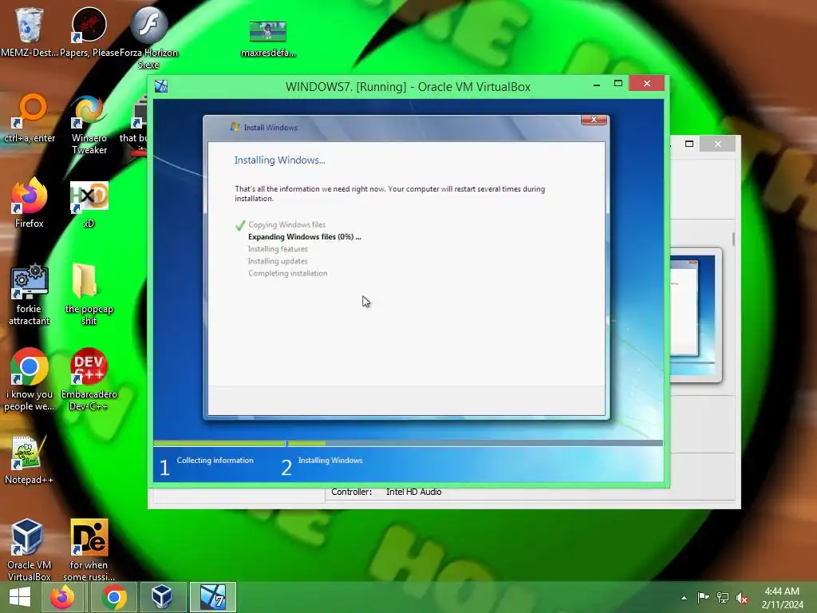Open the Action Center flag icon

click(703, 597)
